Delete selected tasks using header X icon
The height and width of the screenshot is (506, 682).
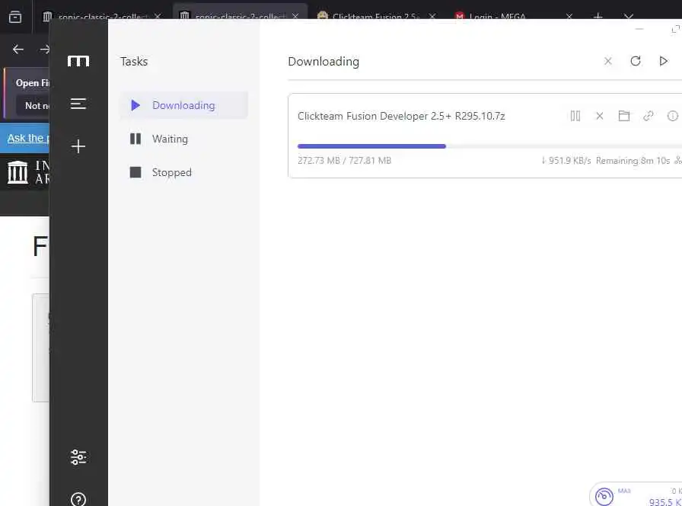tap(608, 62)
